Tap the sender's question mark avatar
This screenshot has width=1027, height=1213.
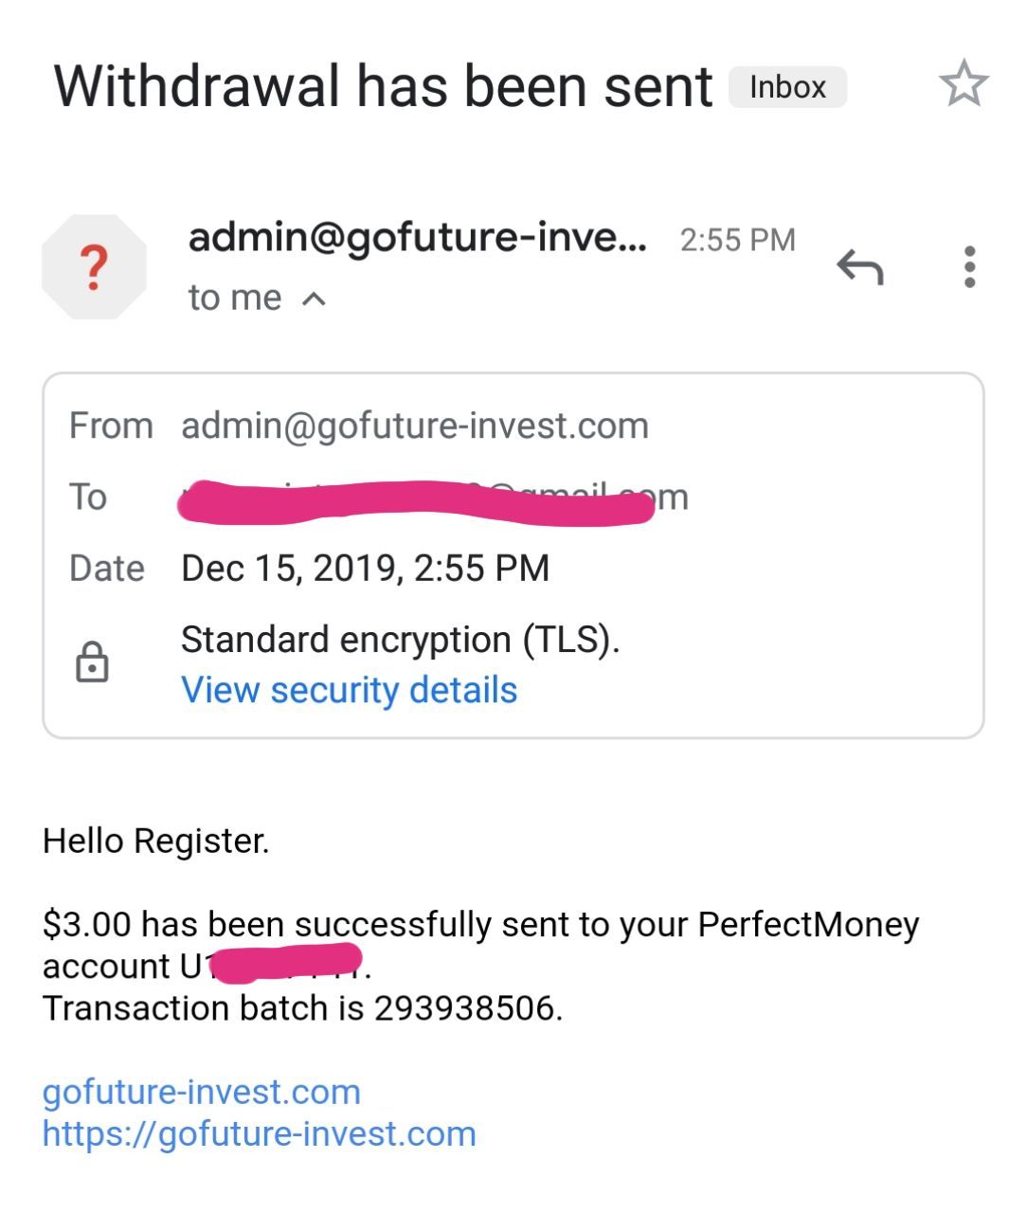pos(94,267)
